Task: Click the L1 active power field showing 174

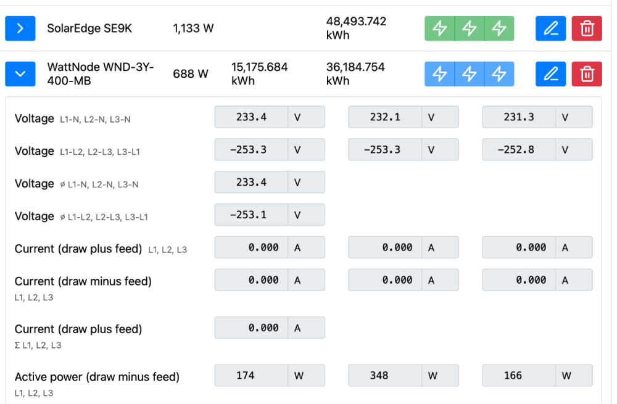Action: (x=251, y=375)
